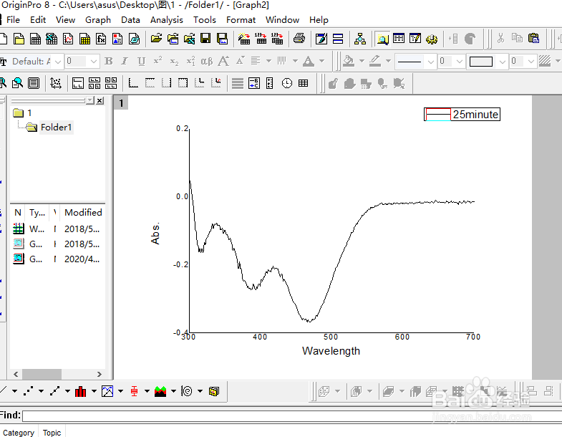
Task: Click New Function icon
Action: [x=101, y=39]
